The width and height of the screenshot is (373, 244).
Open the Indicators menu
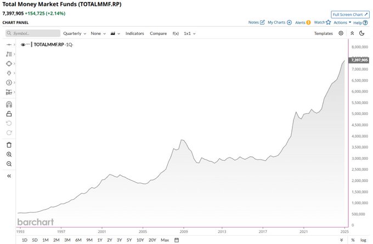pos(134,33)
